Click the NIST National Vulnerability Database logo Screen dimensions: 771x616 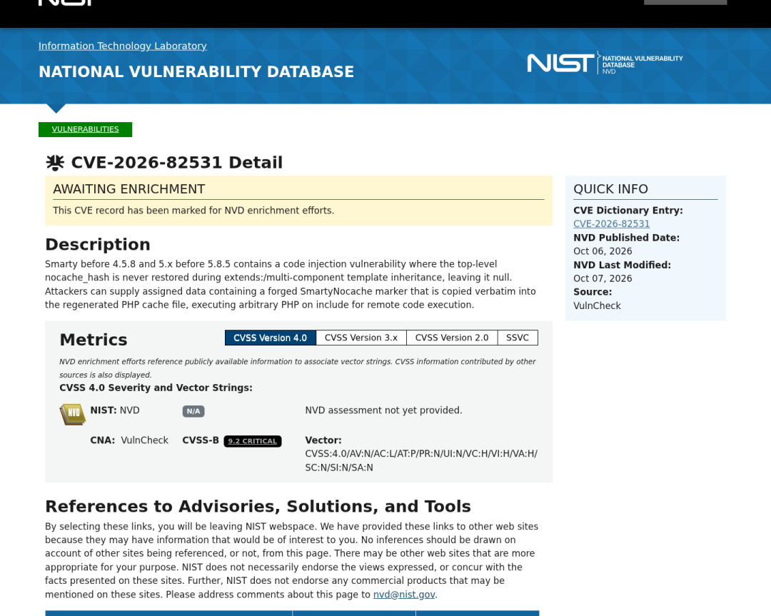(605, 64)
